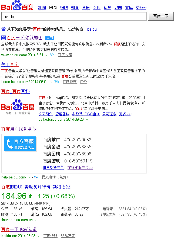Click the 官方客服 phone badge
This screenshot has width=181, height=240.
20,144
